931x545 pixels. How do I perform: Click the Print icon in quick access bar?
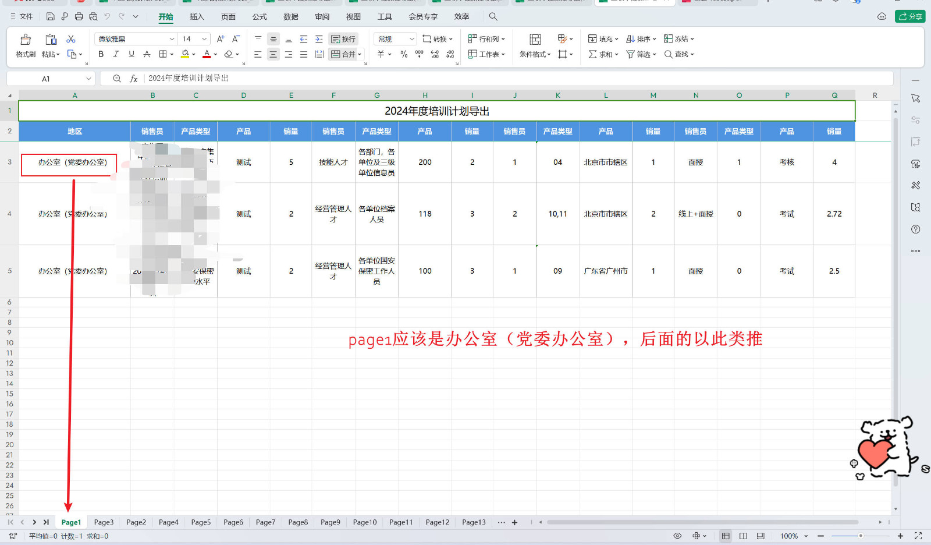pos(79,16)
